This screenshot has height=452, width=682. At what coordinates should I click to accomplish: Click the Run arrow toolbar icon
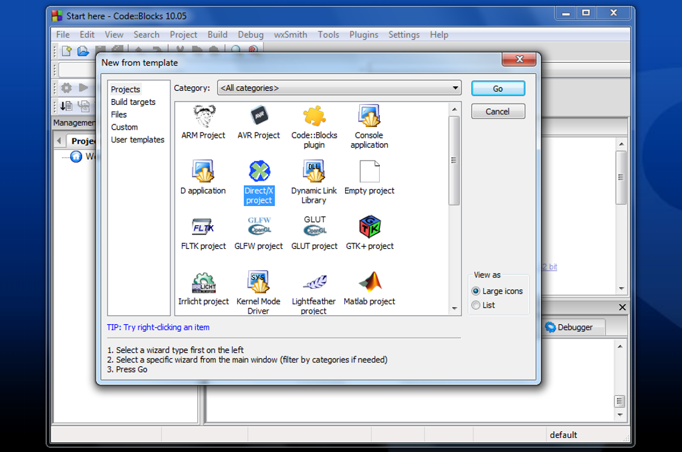coord(83,88)
